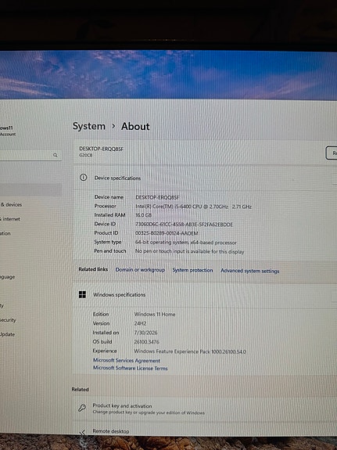This screenshot has width=337, height=450.
Task: Click the key icon for Product key and activation
Action: (82, 408)
